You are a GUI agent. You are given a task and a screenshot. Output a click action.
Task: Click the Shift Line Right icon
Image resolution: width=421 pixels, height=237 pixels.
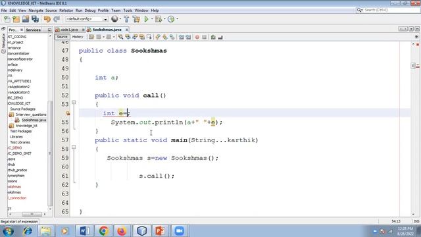[188, 37]
